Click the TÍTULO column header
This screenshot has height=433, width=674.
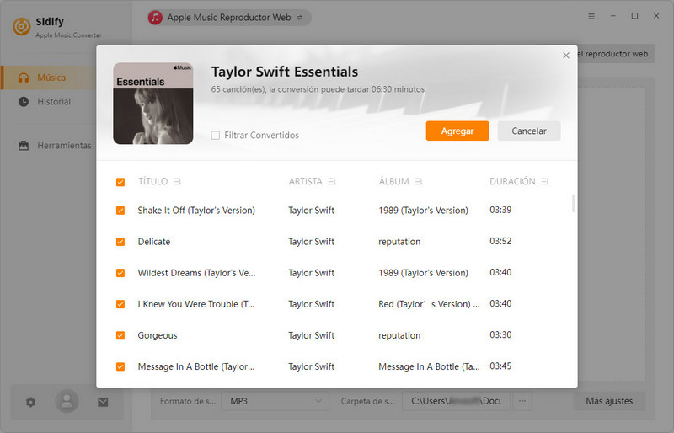pyautogui.click(x=152, y=181)
